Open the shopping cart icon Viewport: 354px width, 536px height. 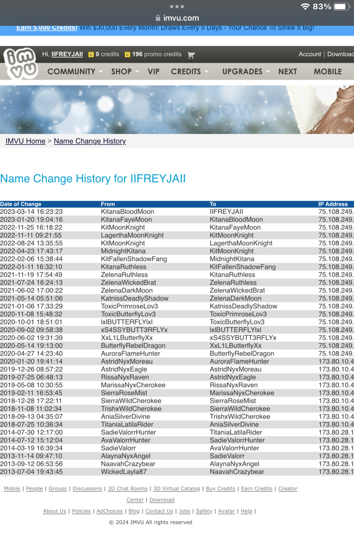point(191,55)
